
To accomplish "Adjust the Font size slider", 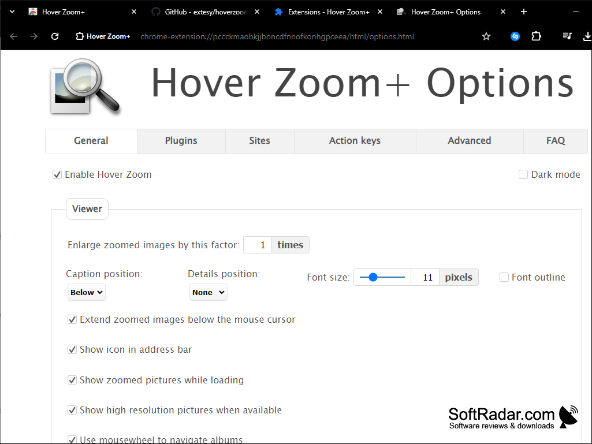I will point(382,277).
